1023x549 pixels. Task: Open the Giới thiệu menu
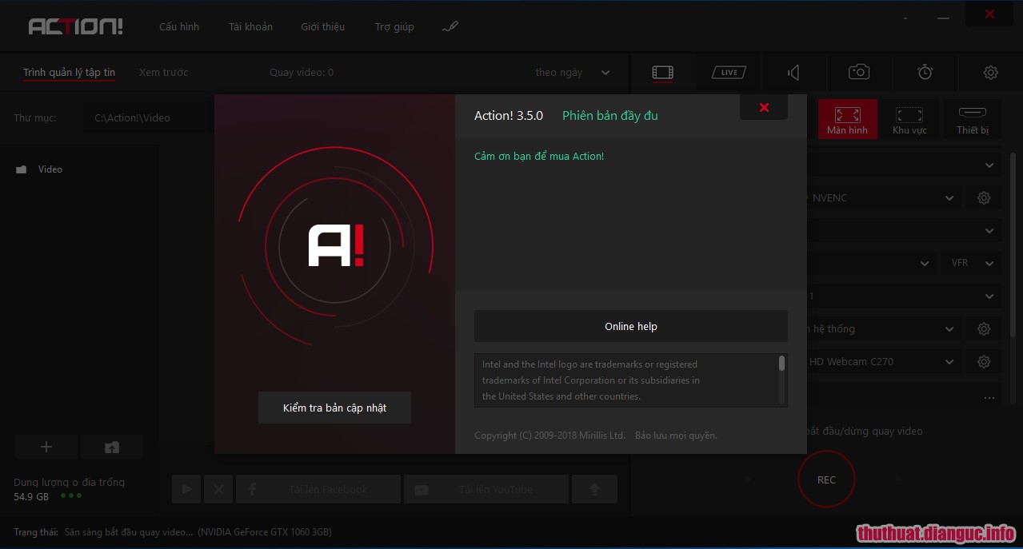(323, 26)
